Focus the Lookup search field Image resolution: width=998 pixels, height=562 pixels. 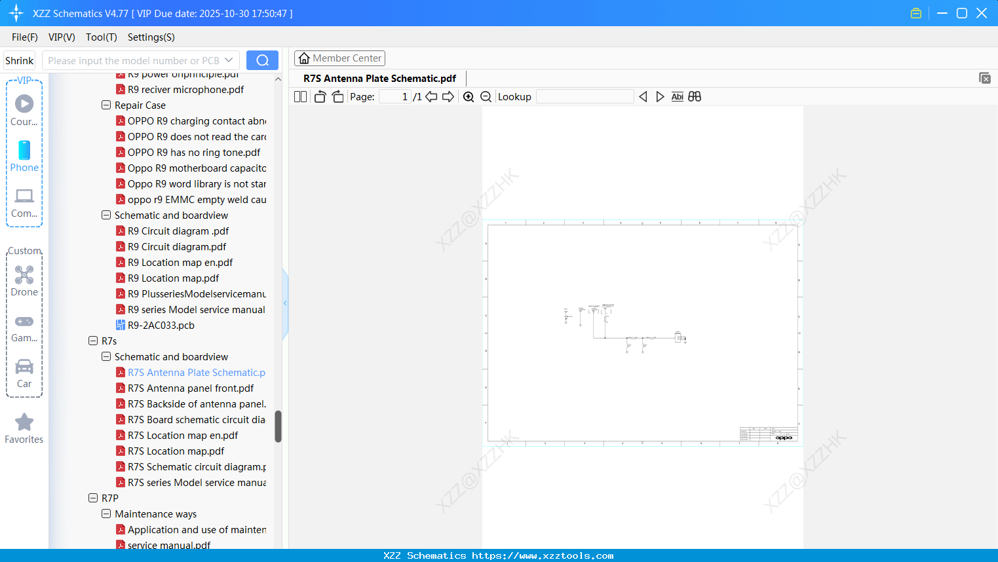pos(585,97)
